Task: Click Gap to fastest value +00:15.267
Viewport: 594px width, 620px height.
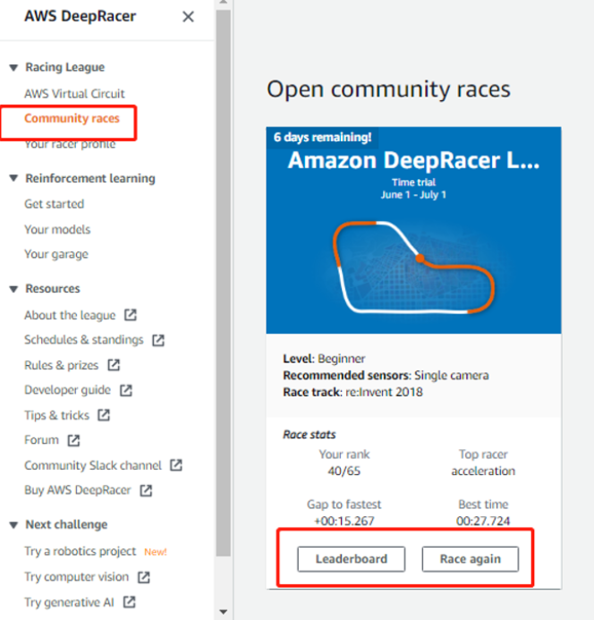Action: (344, 521)
